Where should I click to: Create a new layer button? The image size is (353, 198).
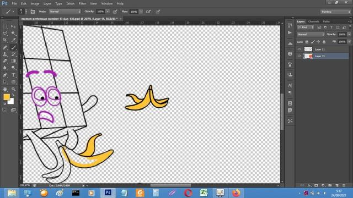(x=337, y=185)
